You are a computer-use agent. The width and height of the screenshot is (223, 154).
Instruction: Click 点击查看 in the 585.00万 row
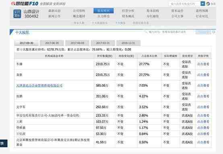point(203,85)
